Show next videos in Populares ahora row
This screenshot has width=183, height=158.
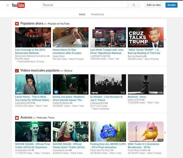[165, 39]
